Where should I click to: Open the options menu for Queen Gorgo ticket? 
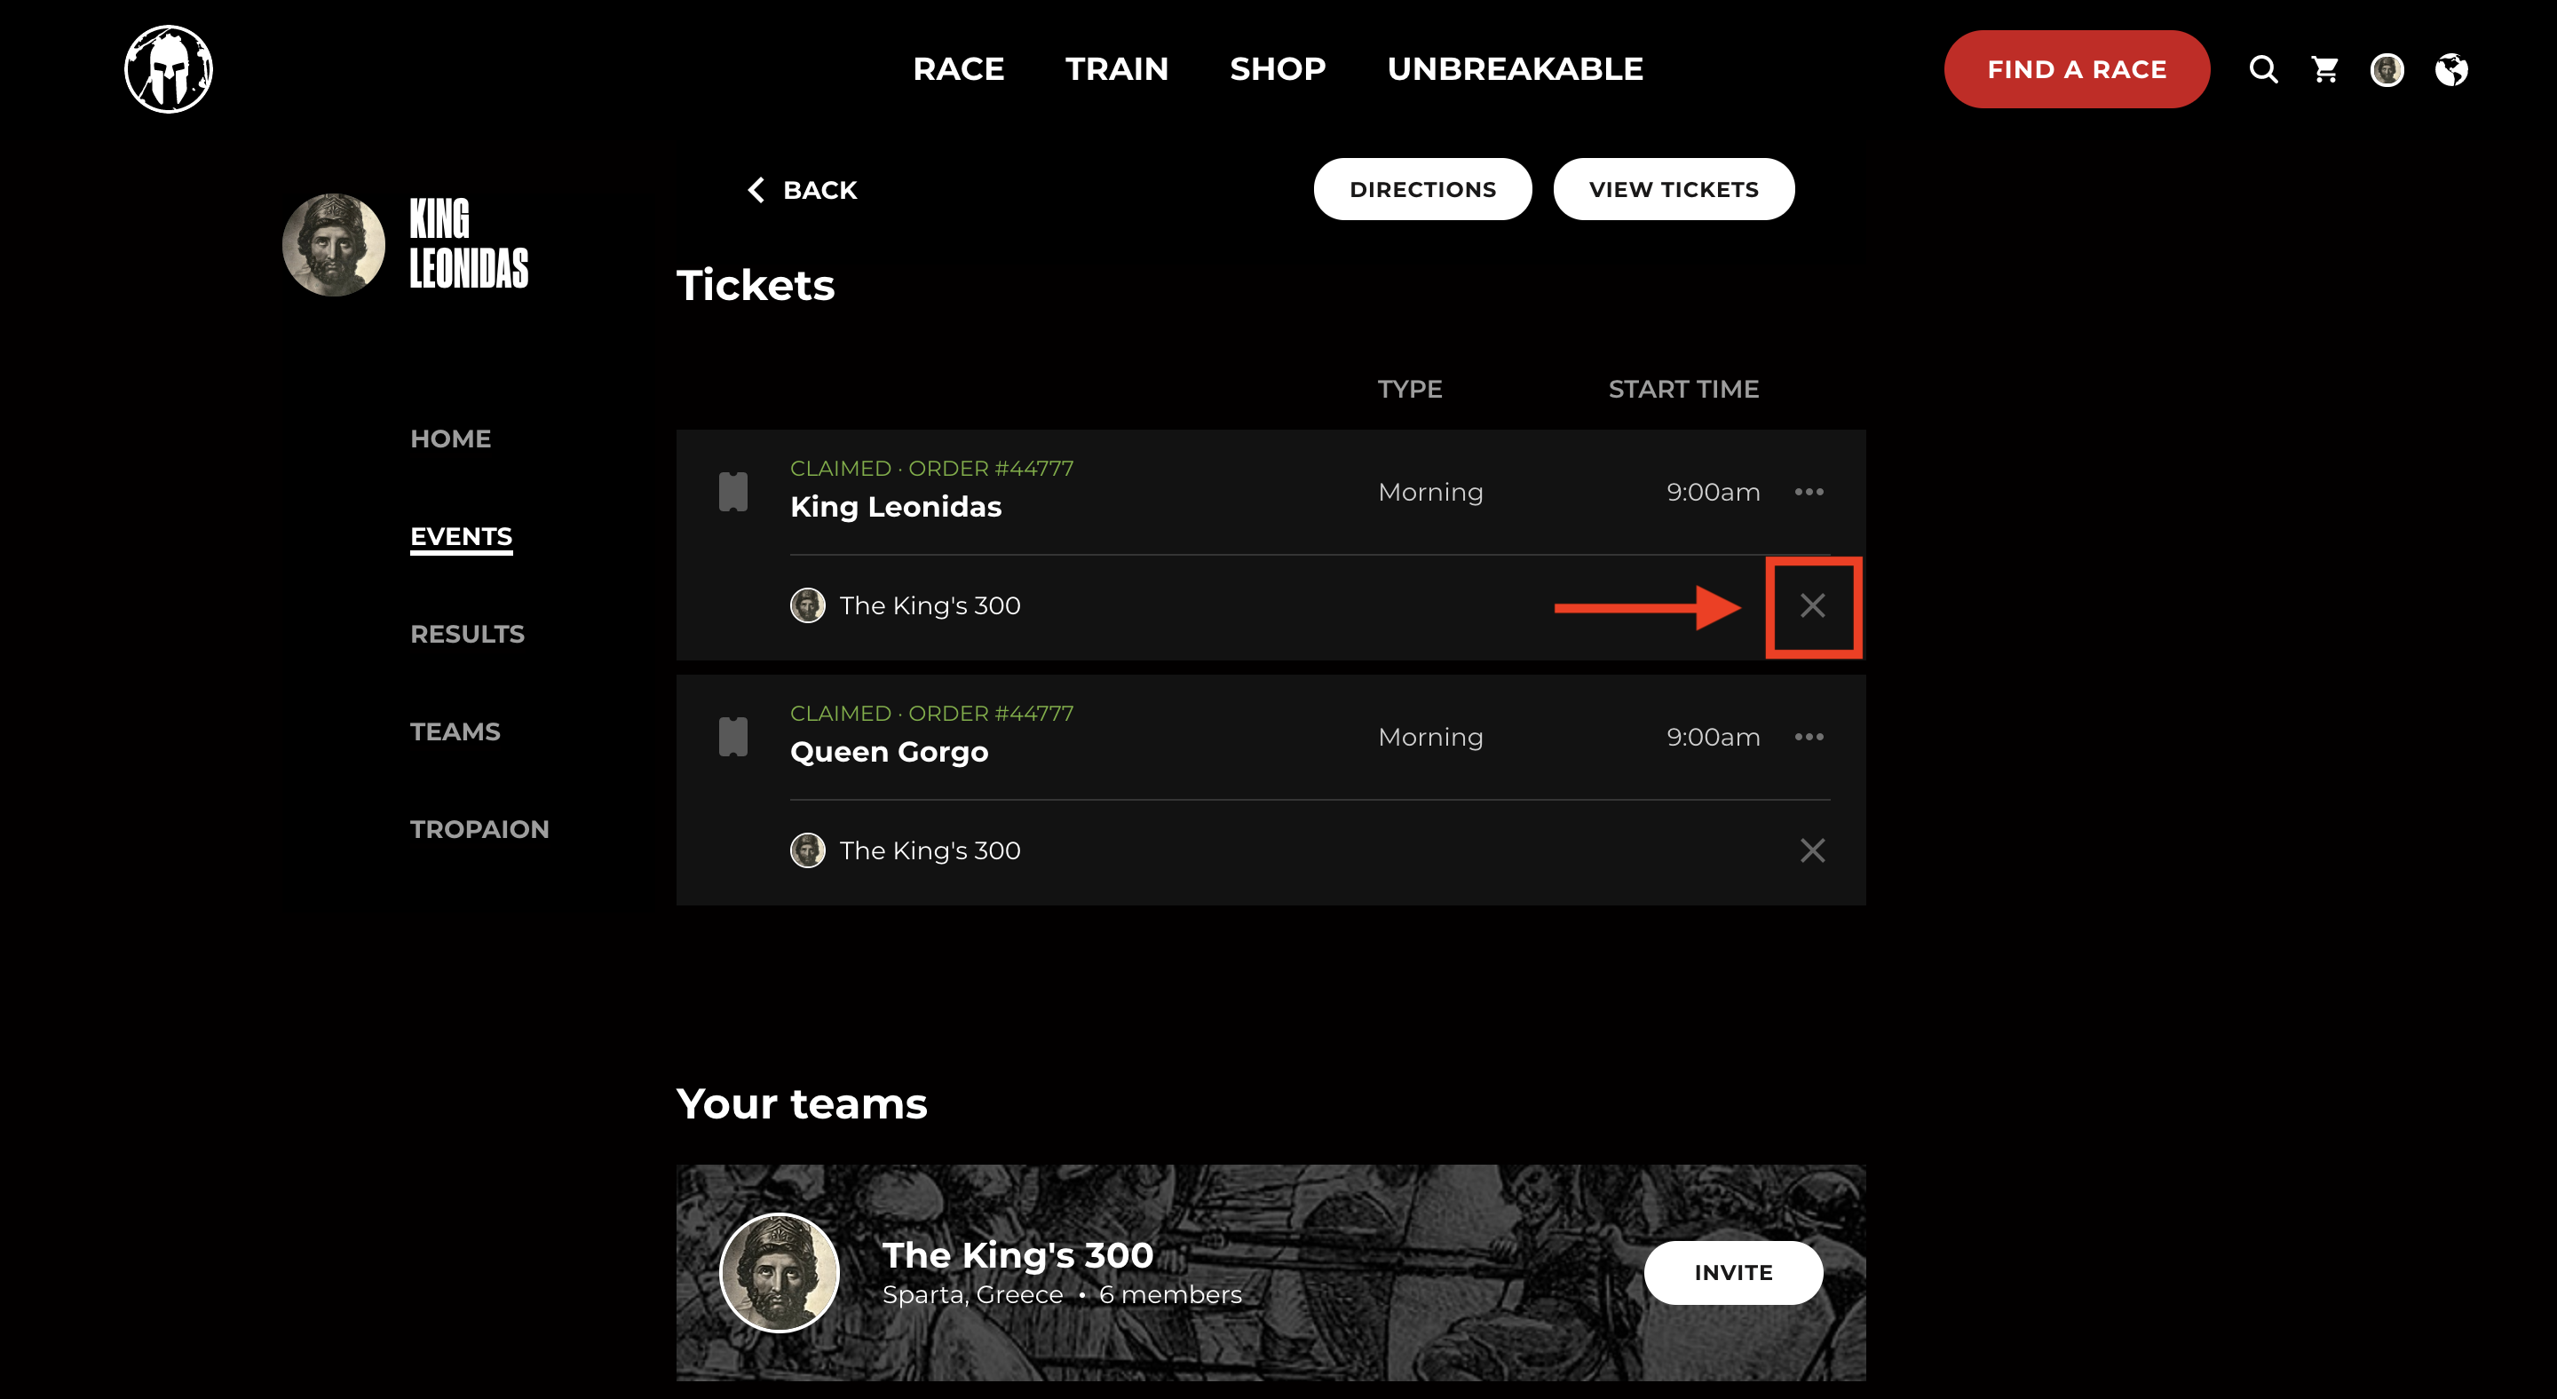[1809, 736]
